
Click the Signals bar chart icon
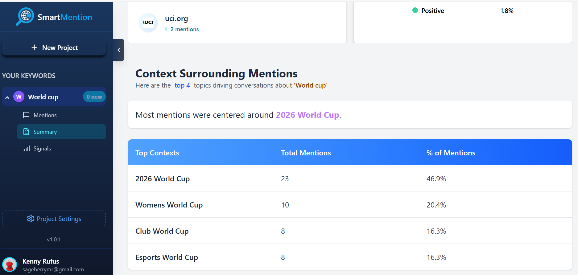click(x=26, y=149)
